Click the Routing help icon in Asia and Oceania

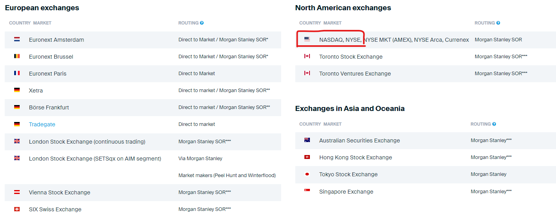click(x=494, y=124)
